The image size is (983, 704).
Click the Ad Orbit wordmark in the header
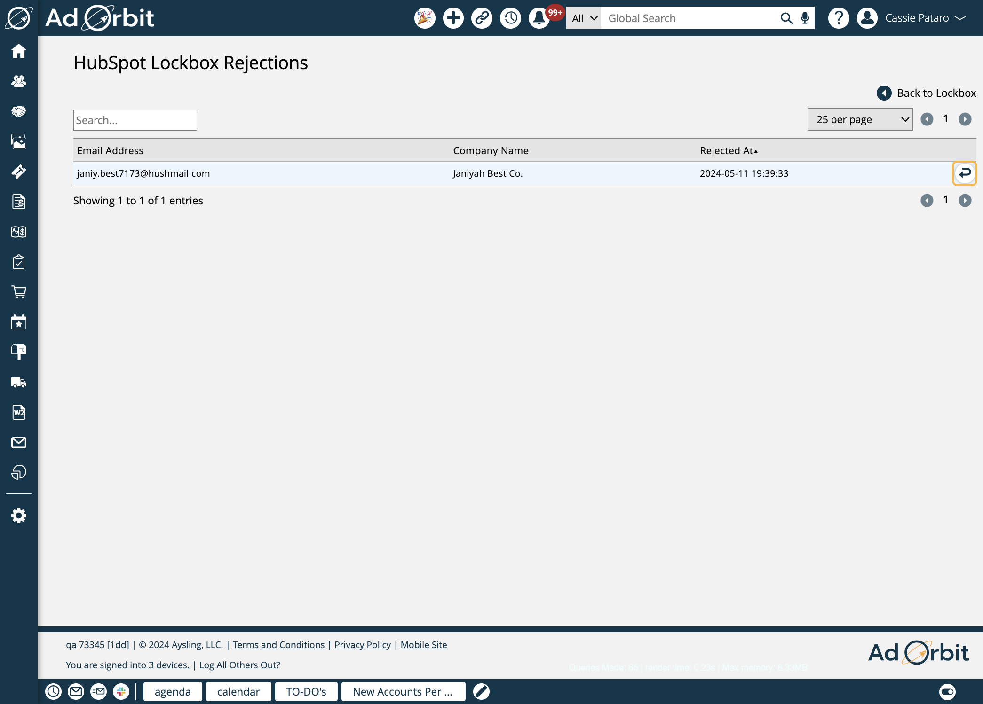(100, 18)
